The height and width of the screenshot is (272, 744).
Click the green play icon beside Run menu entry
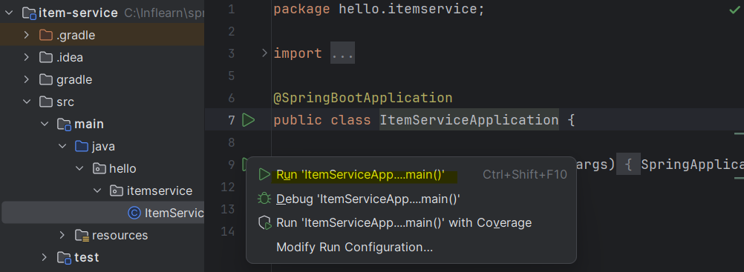click(264, 174)
